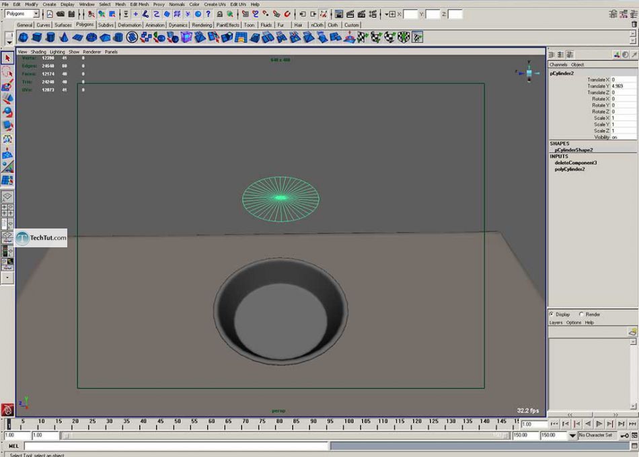Open the Normals menu
Viewport: 639px width, 457px height.
[x=177, y=4]
